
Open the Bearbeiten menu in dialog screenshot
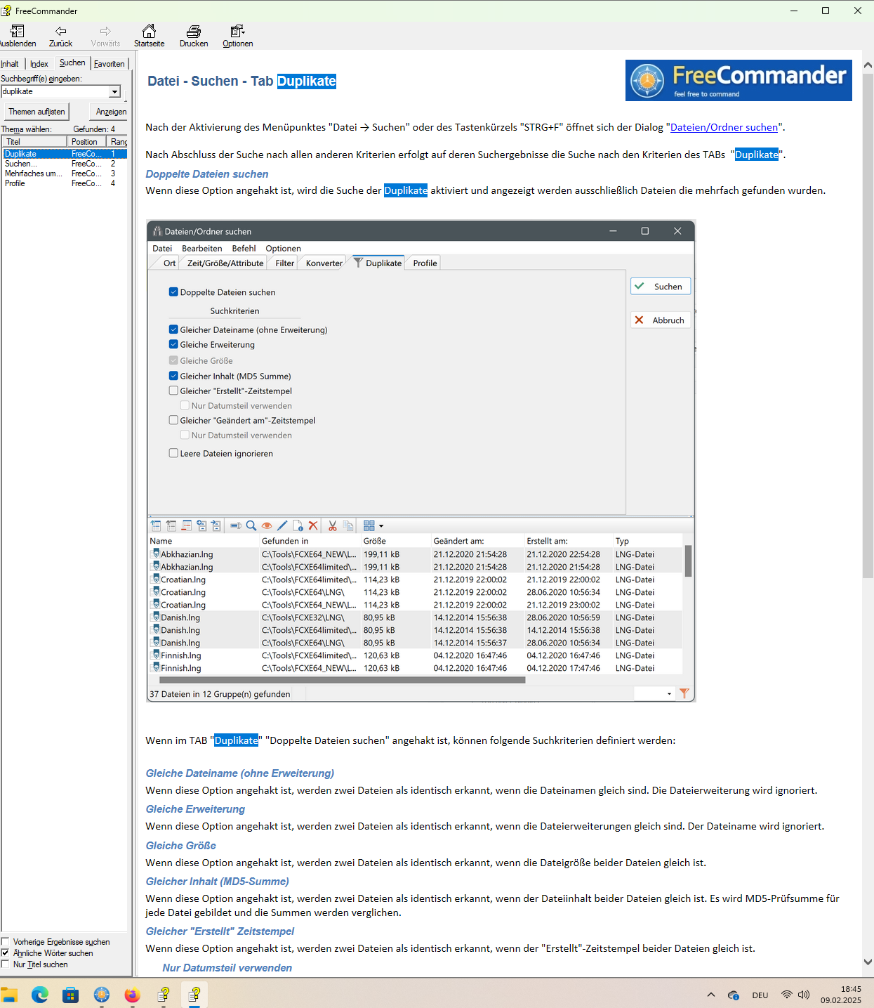coord(201,248)
